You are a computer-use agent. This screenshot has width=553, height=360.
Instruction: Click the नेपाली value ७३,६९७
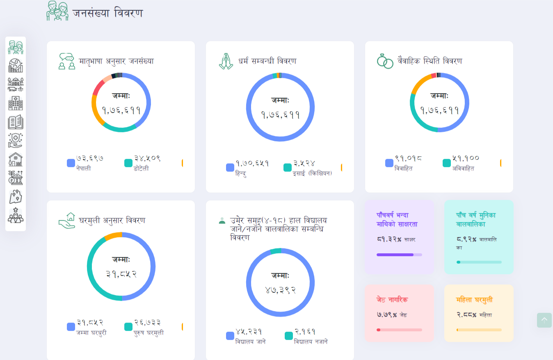click(x=90, y=158)
